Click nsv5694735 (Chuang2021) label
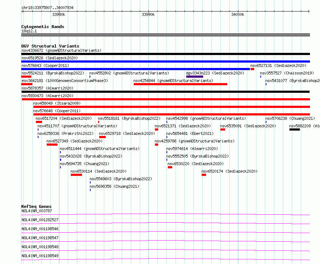The width and height of the screenshot is (320, 264). tap(84, 164)
